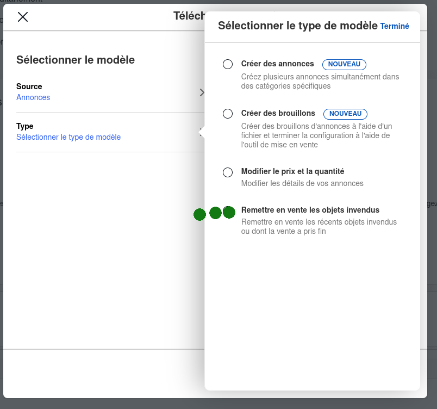This screenshot has width=437, height=409.
Task: Click the blue model type link under Type
Action: 68,137
